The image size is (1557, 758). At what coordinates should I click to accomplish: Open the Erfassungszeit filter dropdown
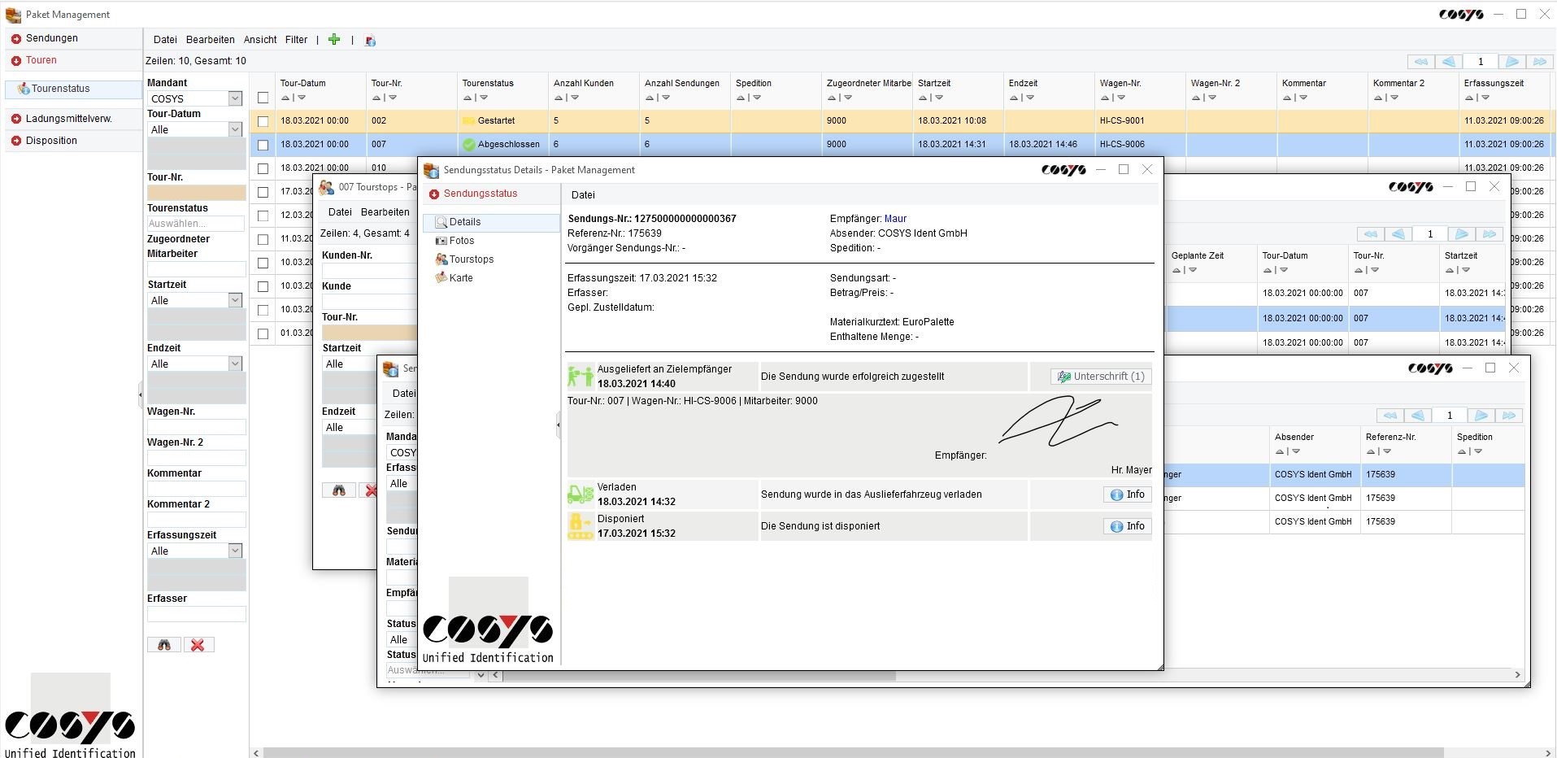[x=235, y=551]
